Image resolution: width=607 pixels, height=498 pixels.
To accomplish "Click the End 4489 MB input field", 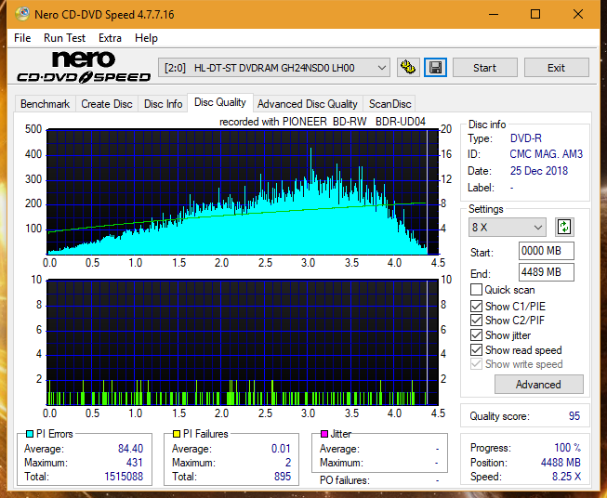I will point(547,272).
